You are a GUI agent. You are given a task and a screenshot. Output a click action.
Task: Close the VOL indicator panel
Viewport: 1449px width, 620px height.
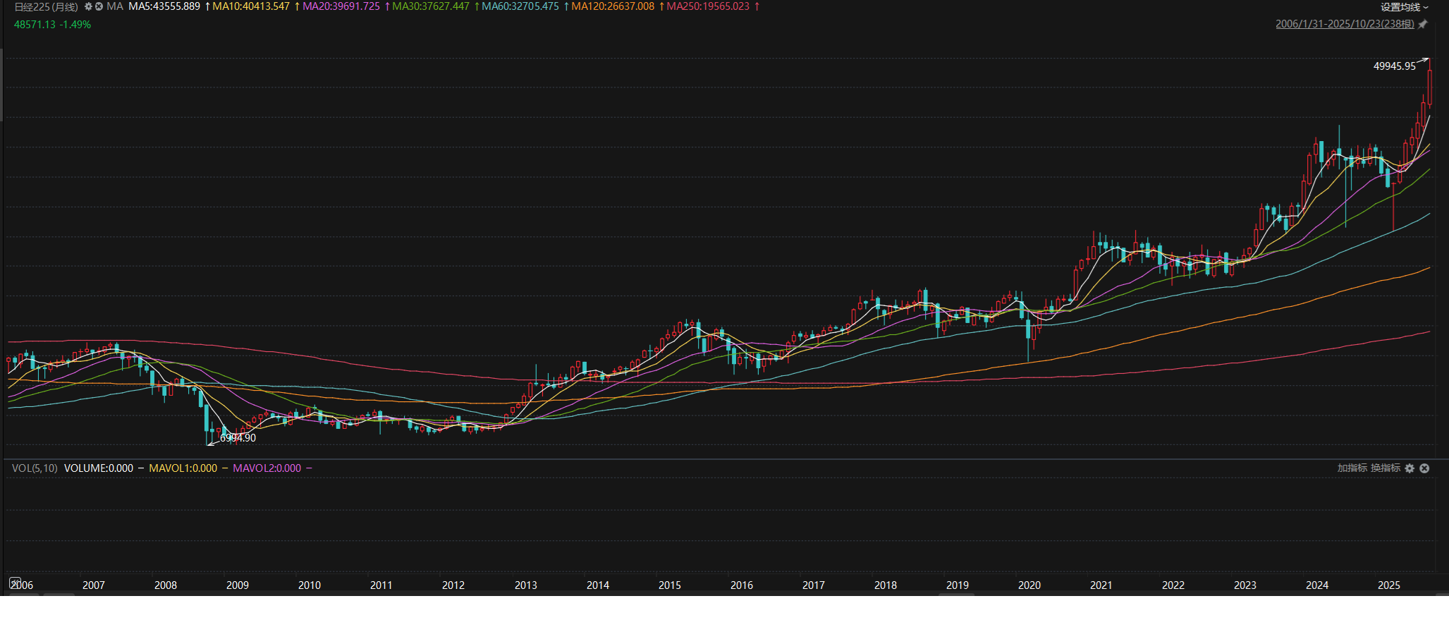[1424, 468]
